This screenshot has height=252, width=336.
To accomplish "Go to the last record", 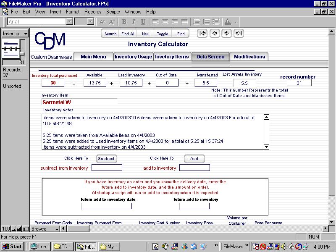I will (239, 34).
